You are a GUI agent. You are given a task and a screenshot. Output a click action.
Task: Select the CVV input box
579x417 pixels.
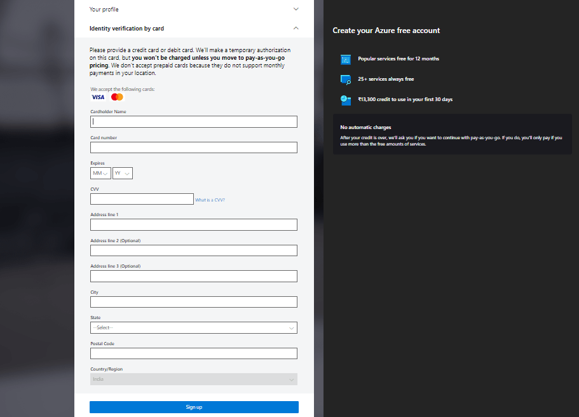coord(142,199)
